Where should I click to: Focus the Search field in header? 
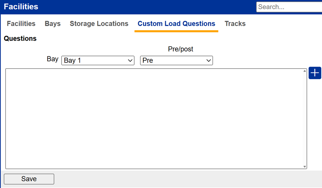pos(289,7)
